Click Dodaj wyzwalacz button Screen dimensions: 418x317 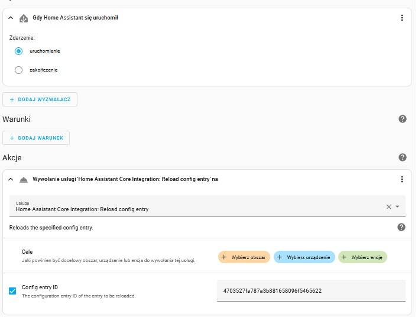[40, 99]
